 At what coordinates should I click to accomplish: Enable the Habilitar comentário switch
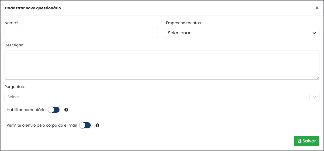54,110
